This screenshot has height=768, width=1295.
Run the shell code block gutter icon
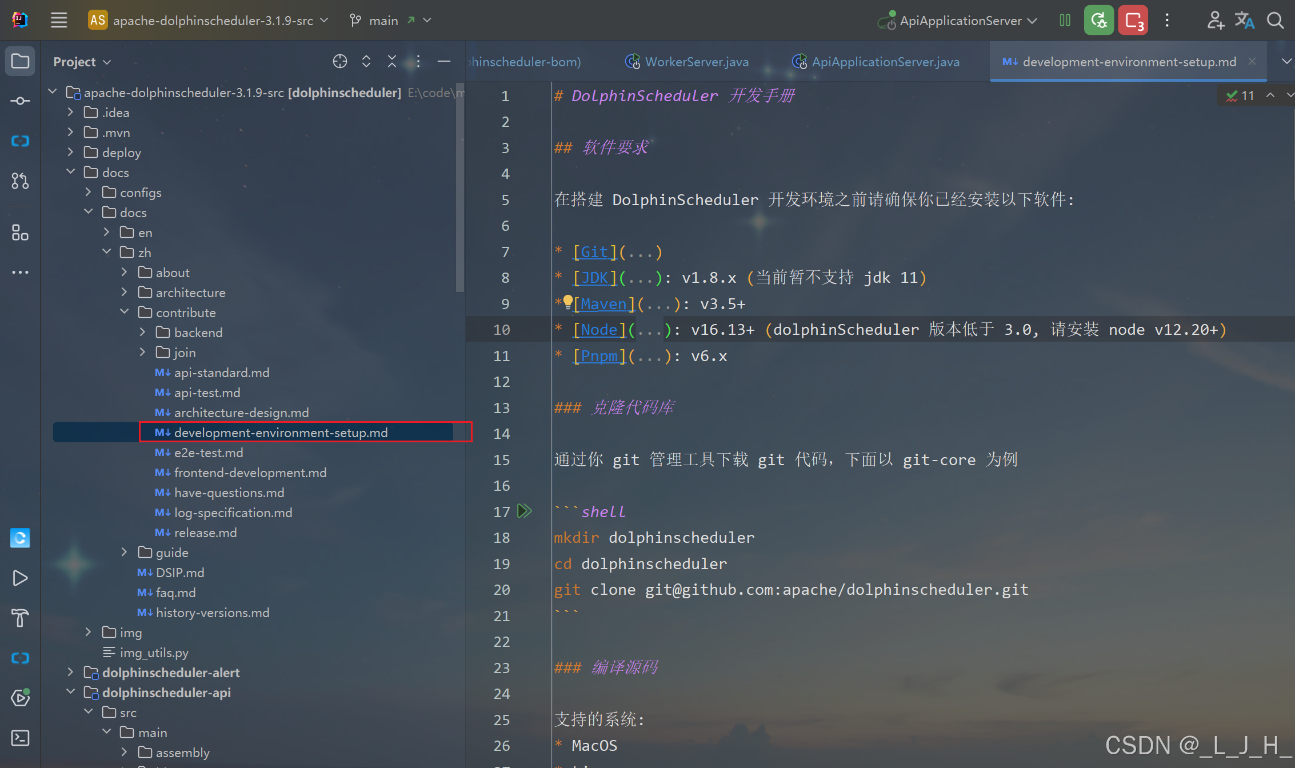tap(524, 511)
